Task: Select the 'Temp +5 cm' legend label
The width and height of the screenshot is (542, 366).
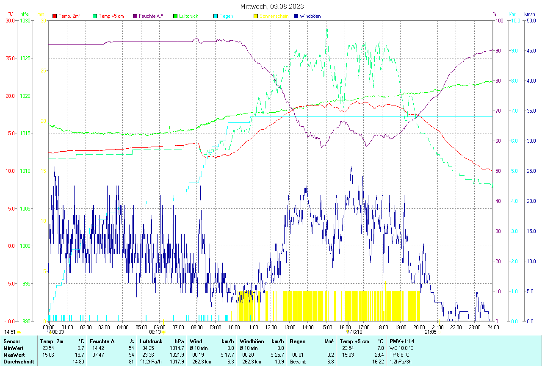Action: coord(111,16)
